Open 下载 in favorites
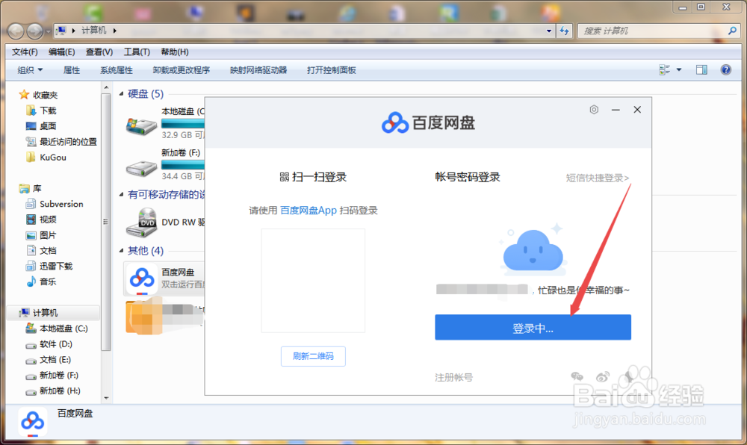Image resolution: width=747 pixels, height=445 pixels. (48, 111)
